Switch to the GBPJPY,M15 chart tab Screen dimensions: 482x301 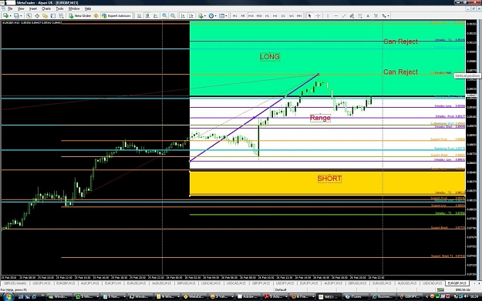click(261, 283)
